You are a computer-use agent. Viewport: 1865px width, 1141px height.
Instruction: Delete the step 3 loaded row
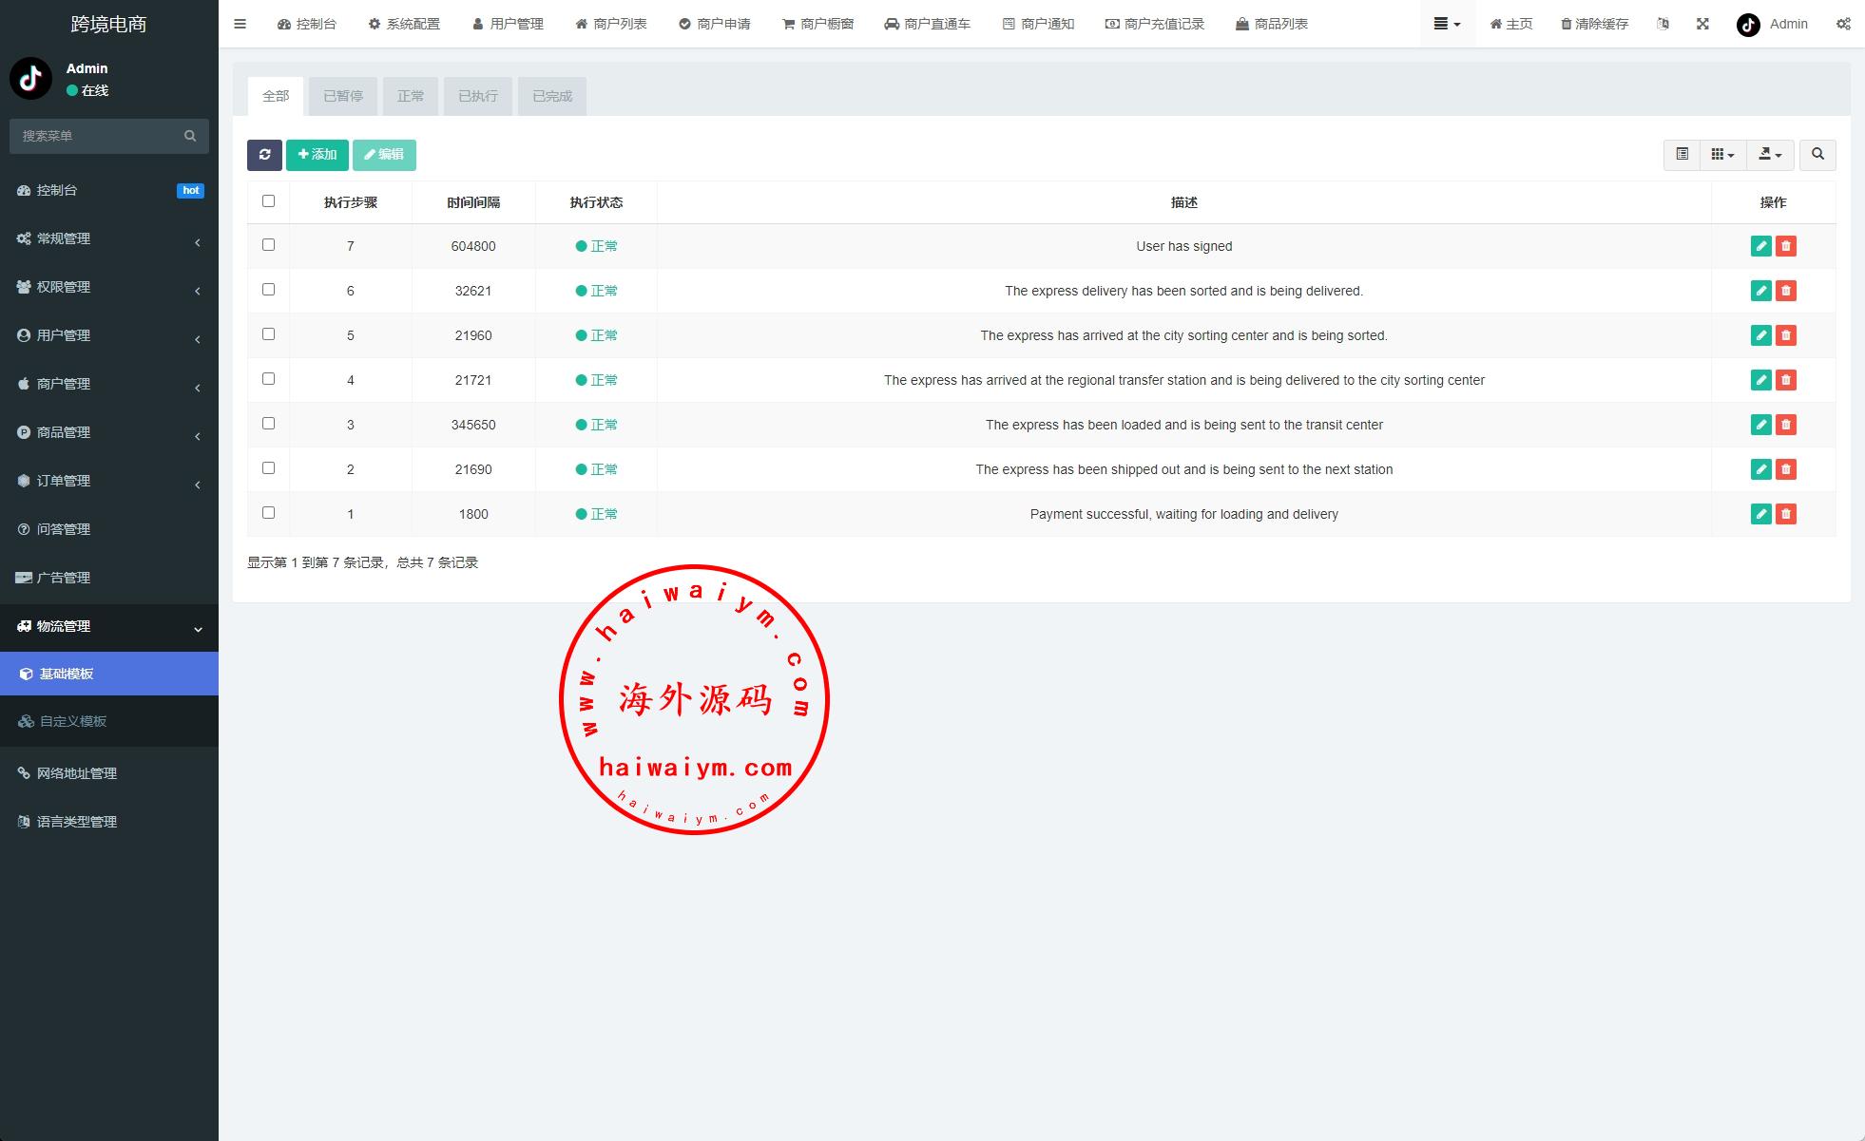pos(1785,425)
